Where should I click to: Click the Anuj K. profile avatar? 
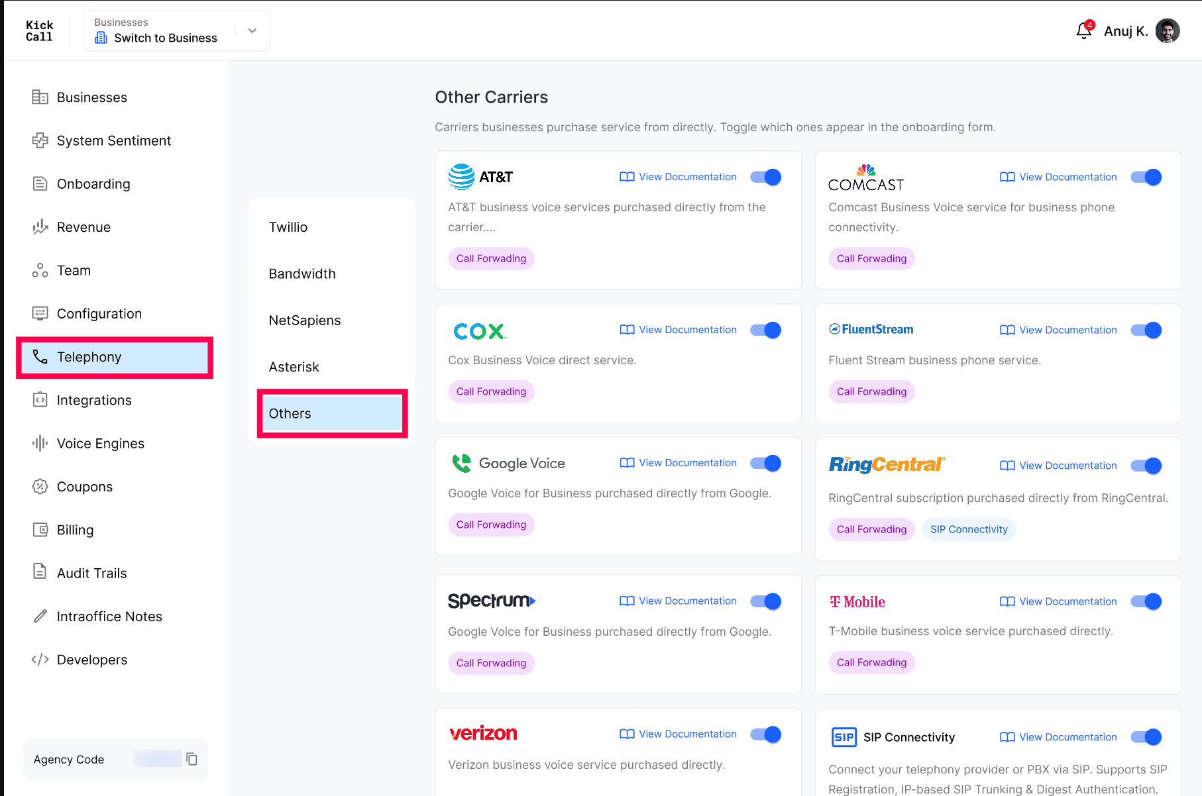1168,31
